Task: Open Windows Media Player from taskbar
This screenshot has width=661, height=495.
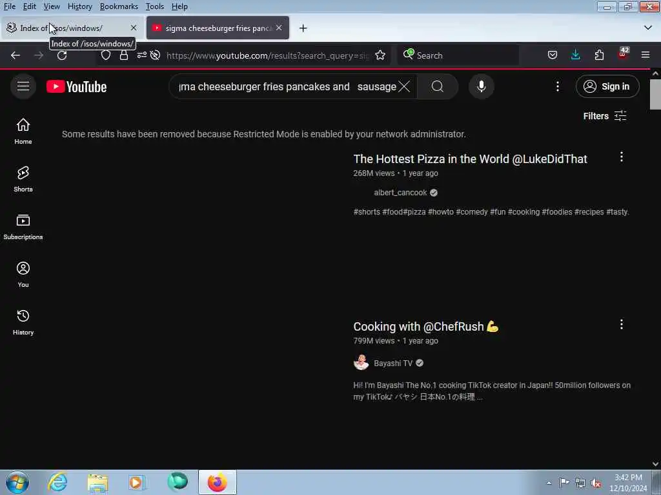Action: point(136,482)
